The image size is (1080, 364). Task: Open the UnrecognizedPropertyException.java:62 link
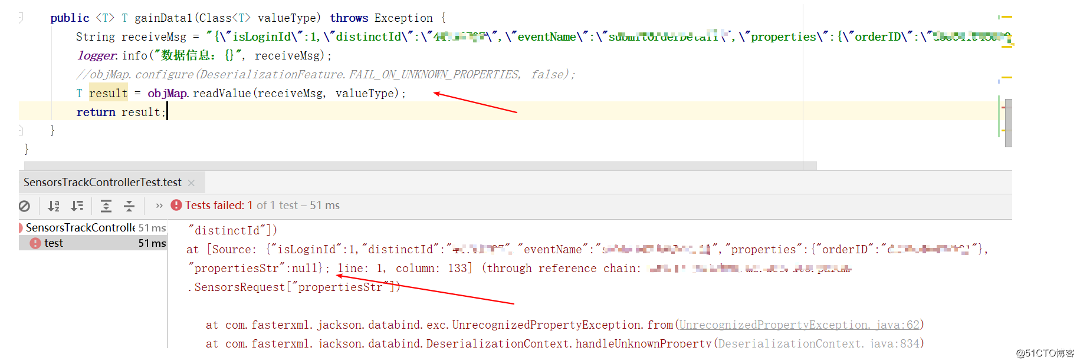[799, 325]
